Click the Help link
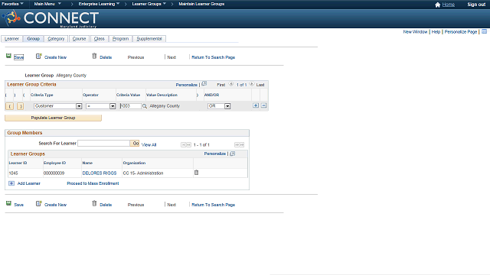 point(436,32)
